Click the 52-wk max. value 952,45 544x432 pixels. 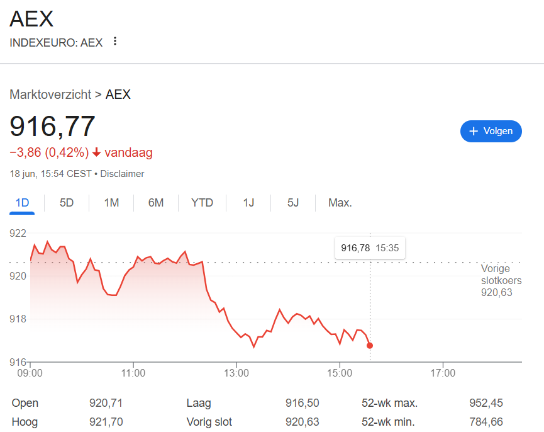click(486, 403)
